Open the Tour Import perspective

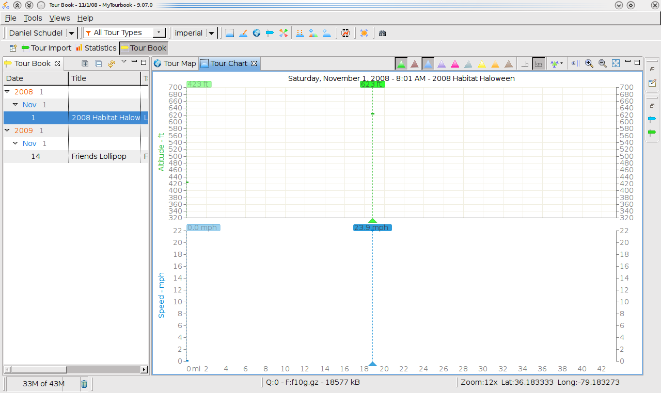coord(46,48)
